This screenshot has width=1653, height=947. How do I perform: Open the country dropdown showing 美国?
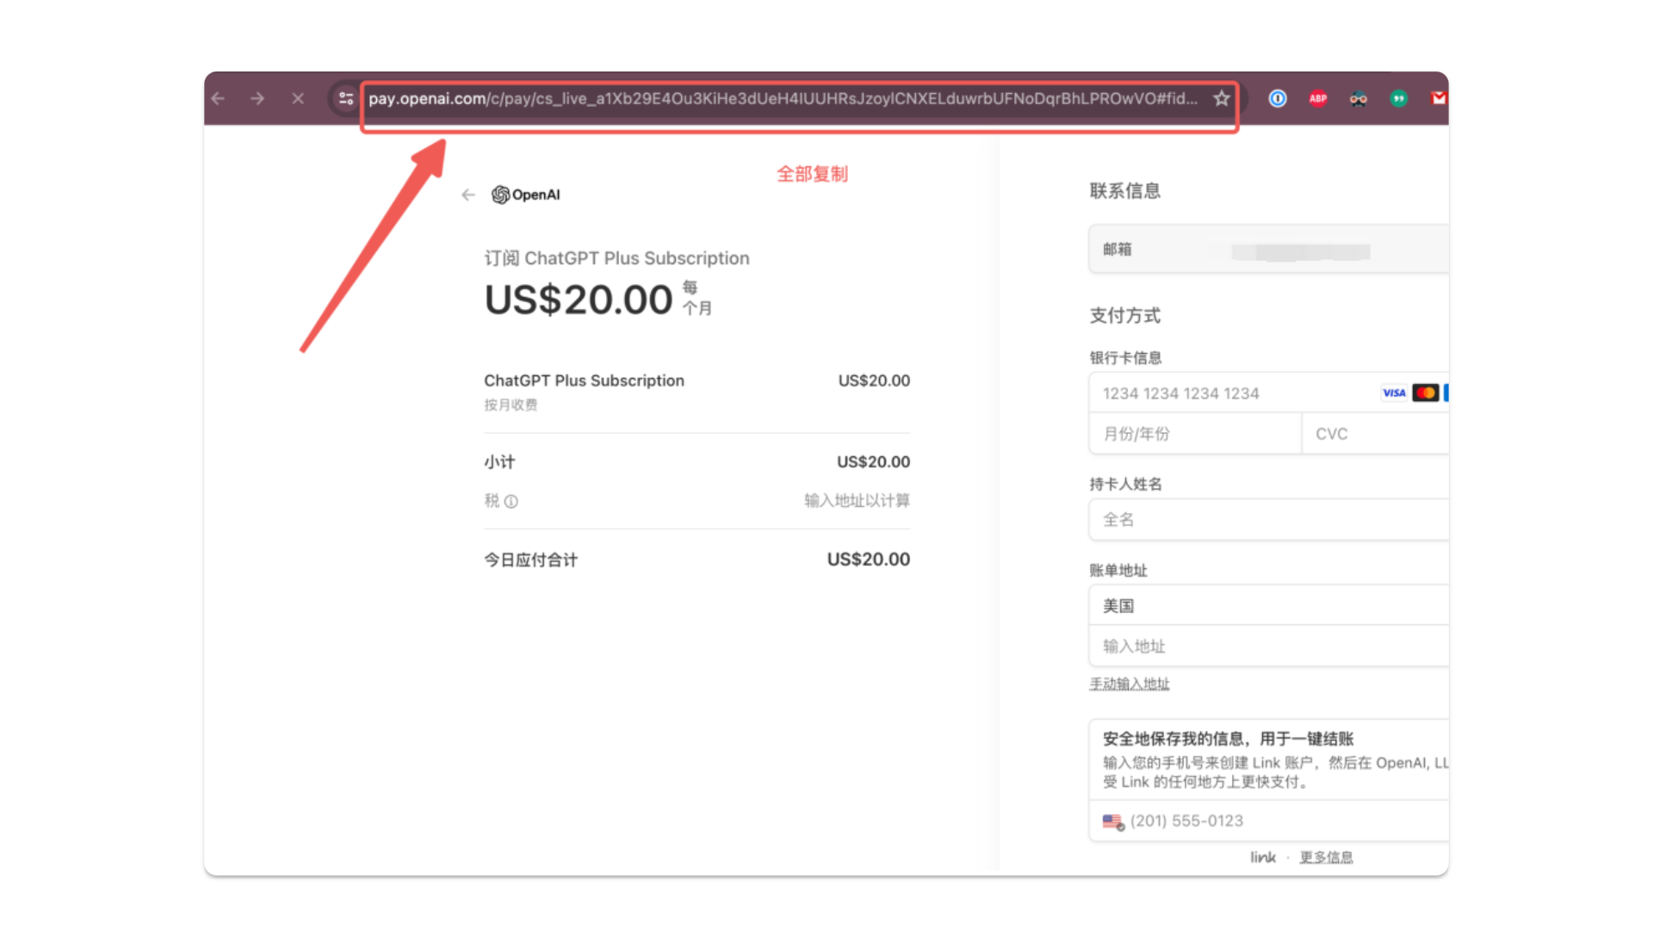[1266, 606]
